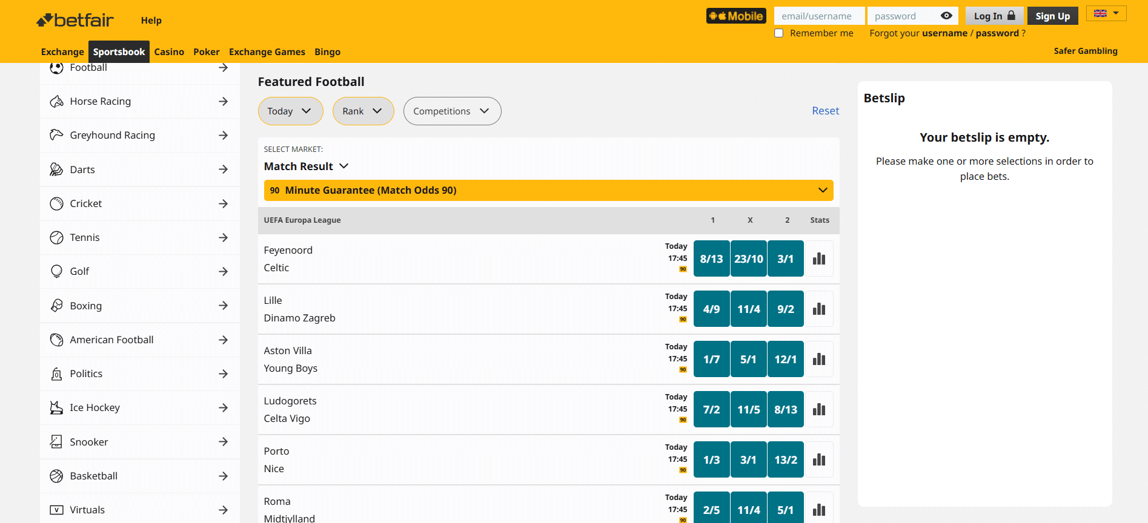Switch to the Casino tab

pyautogui.click(x=169, y=51)
